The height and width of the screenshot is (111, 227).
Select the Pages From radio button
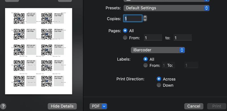tap(125, 38)
